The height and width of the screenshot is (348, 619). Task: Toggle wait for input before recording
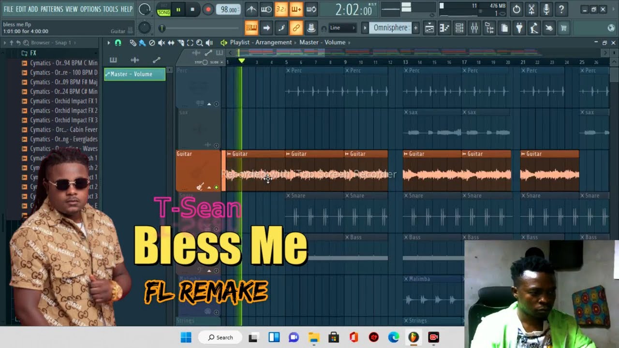(x=266, y=9)
